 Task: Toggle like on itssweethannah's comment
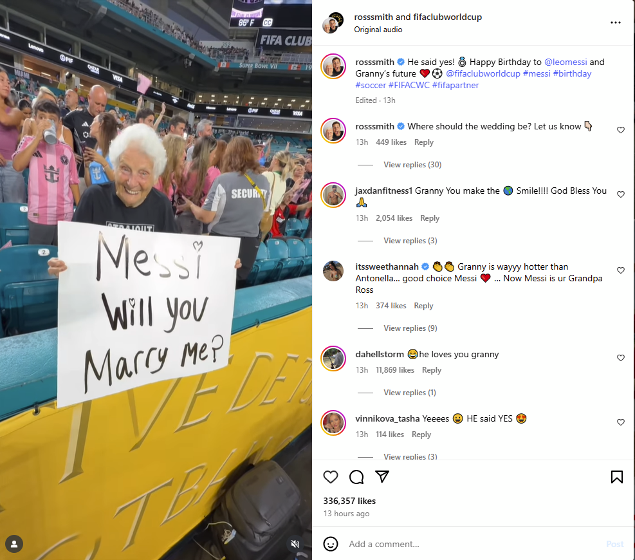coord(620,270)
